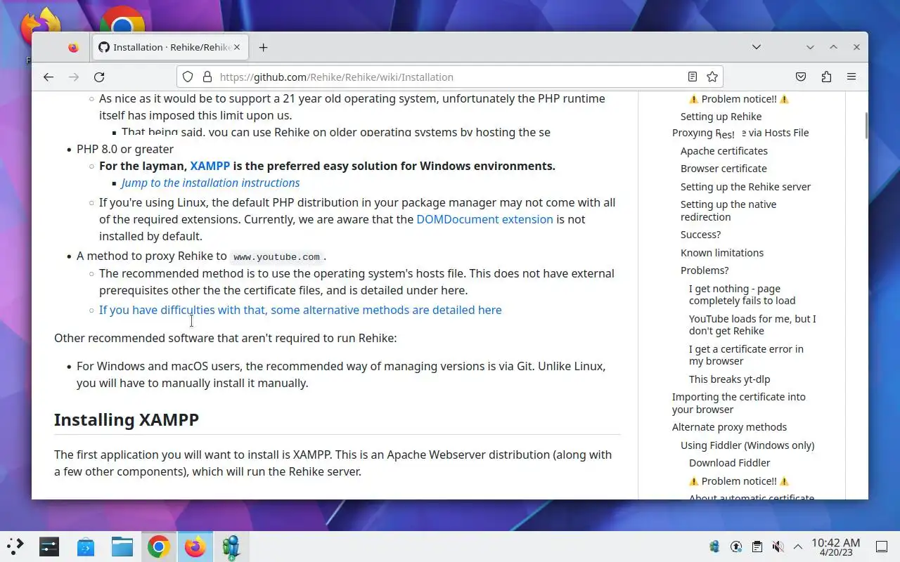Open Setting up the Rehike server entry
Screen dimensions: 900x562
745,187
